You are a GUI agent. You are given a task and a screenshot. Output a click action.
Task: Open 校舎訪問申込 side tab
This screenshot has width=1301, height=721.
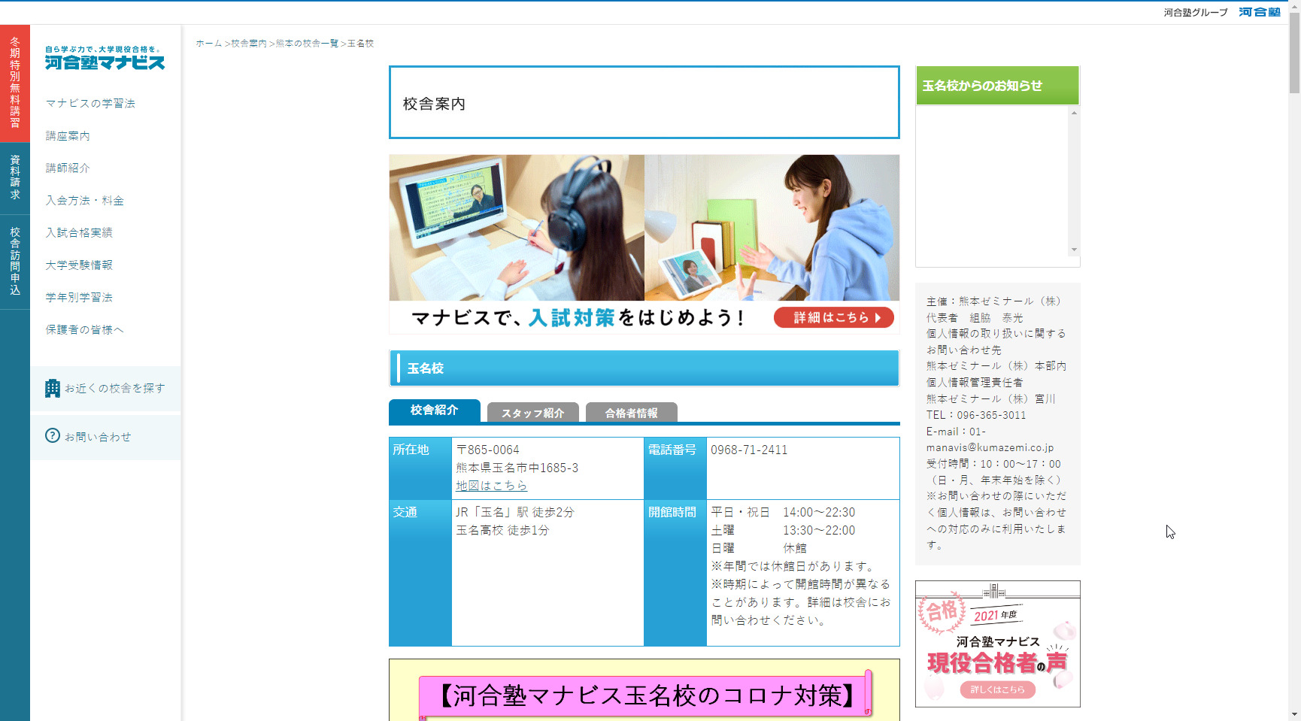(x=15, y=261)
